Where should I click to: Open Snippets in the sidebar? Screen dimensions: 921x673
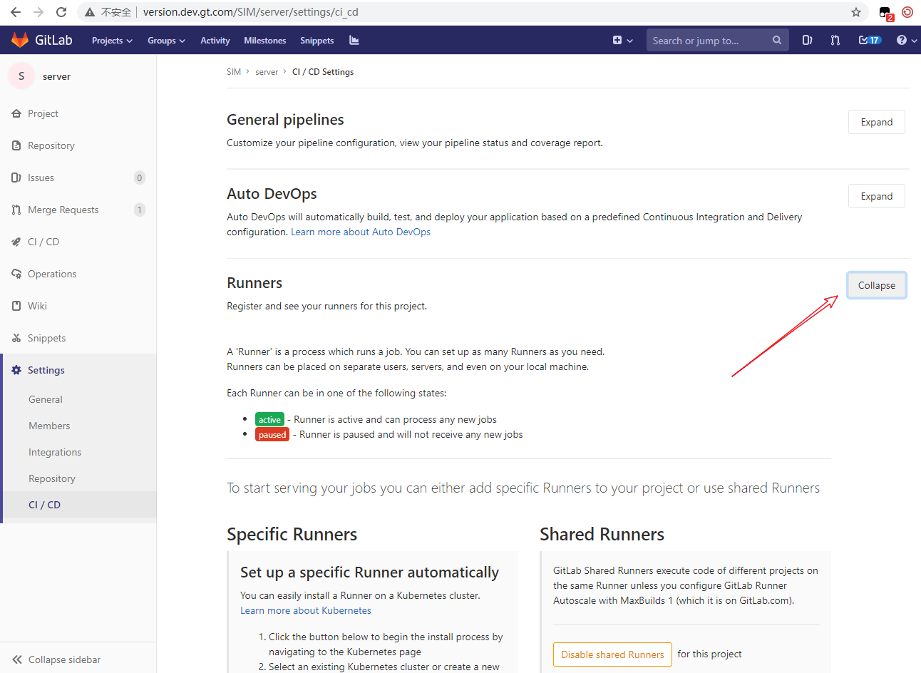pos(46,338)
